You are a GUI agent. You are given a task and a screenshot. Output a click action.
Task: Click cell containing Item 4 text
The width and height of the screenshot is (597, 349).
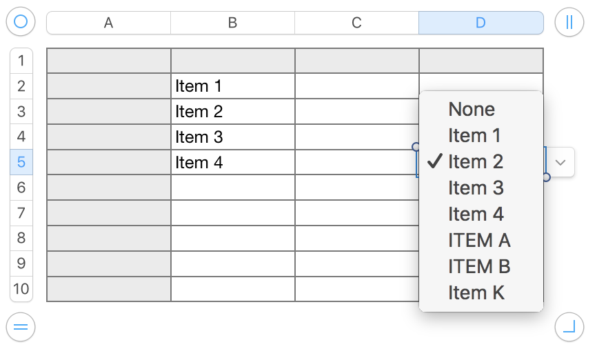pos(232,162)
